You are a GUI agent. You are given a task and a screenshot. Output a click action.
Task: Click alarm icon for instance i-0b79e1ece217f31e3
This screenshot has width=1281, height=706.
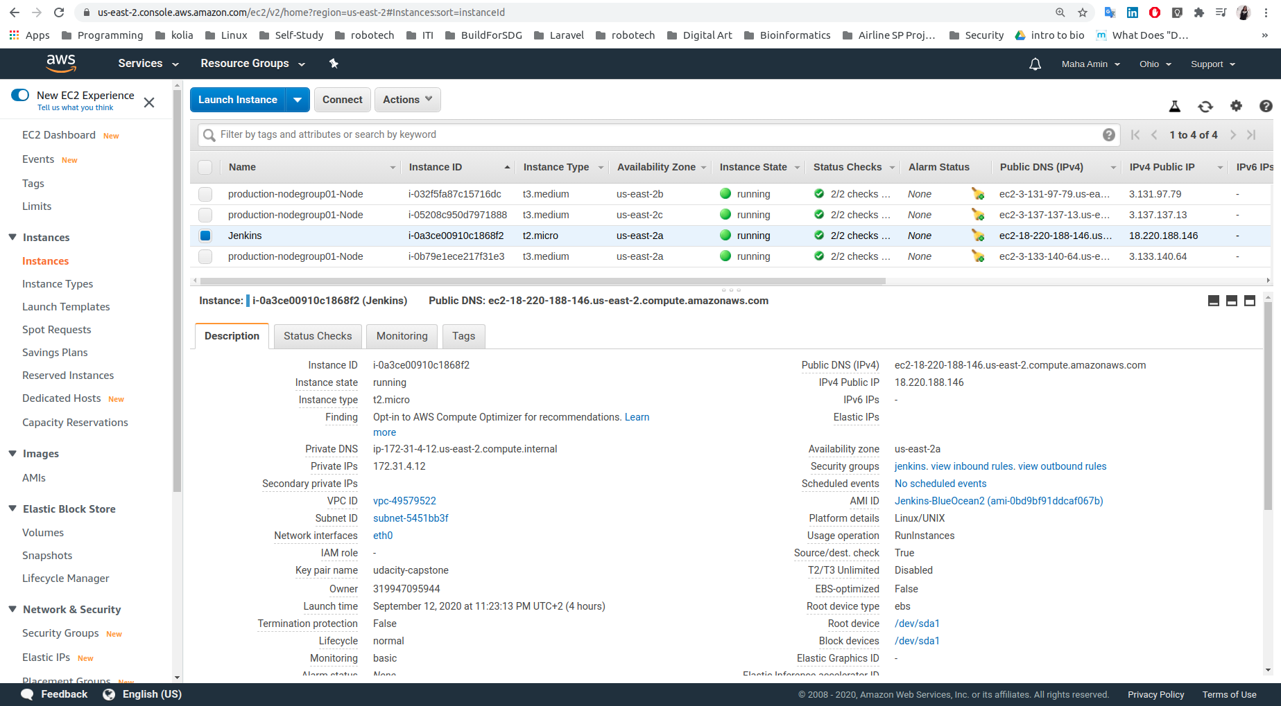pos(978,256)
